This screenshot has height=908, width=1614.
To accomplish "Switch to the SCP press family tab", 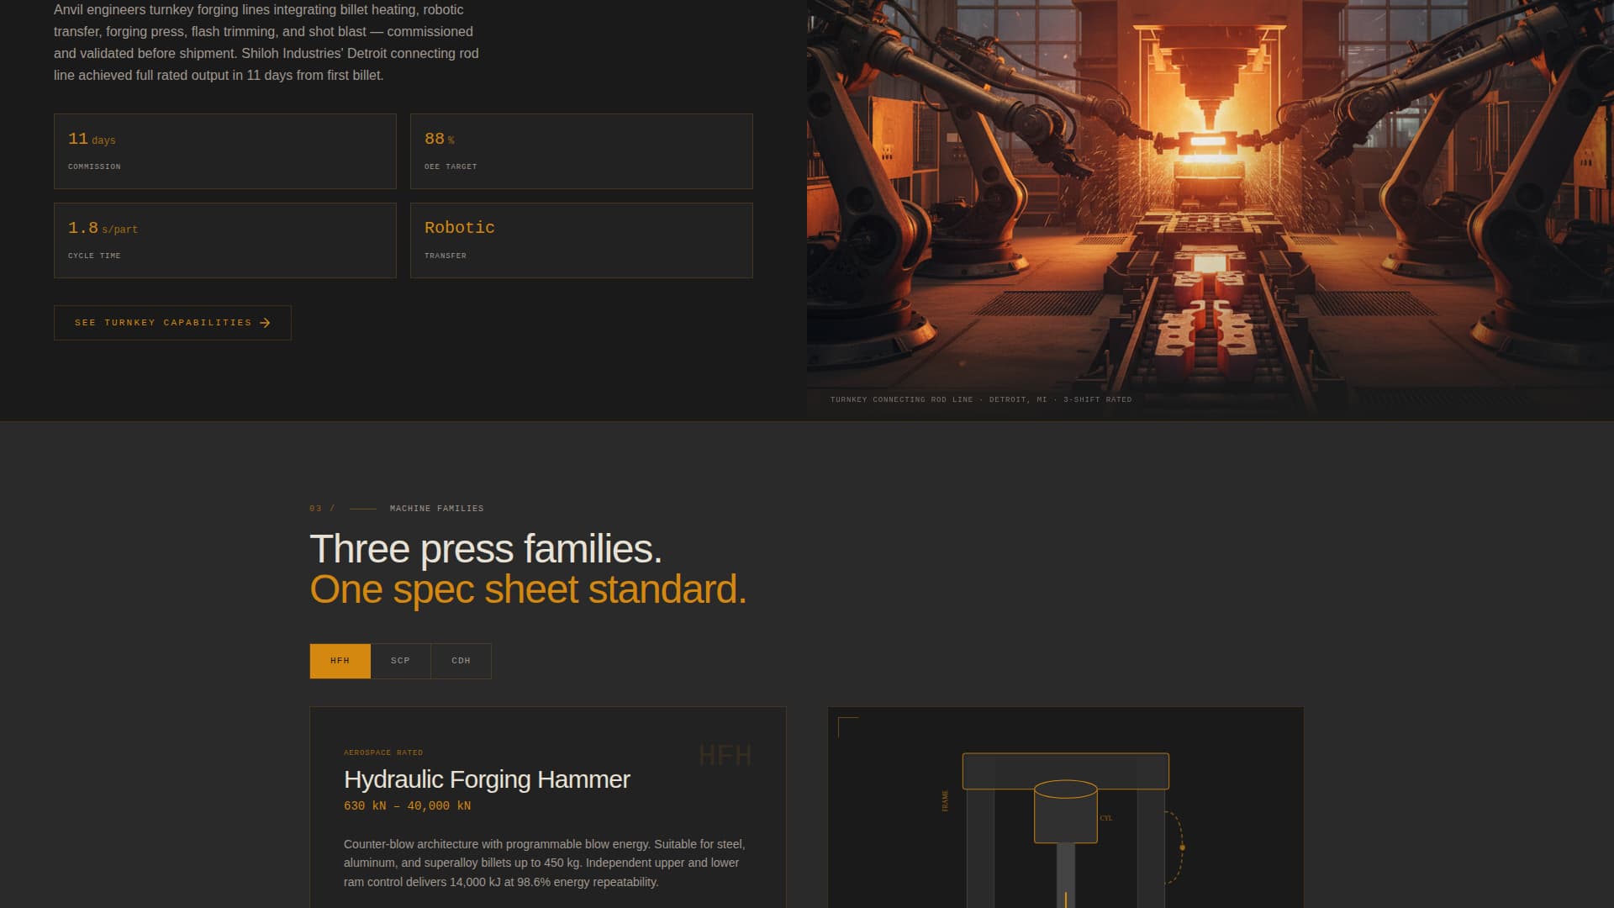I will point(400,661).
